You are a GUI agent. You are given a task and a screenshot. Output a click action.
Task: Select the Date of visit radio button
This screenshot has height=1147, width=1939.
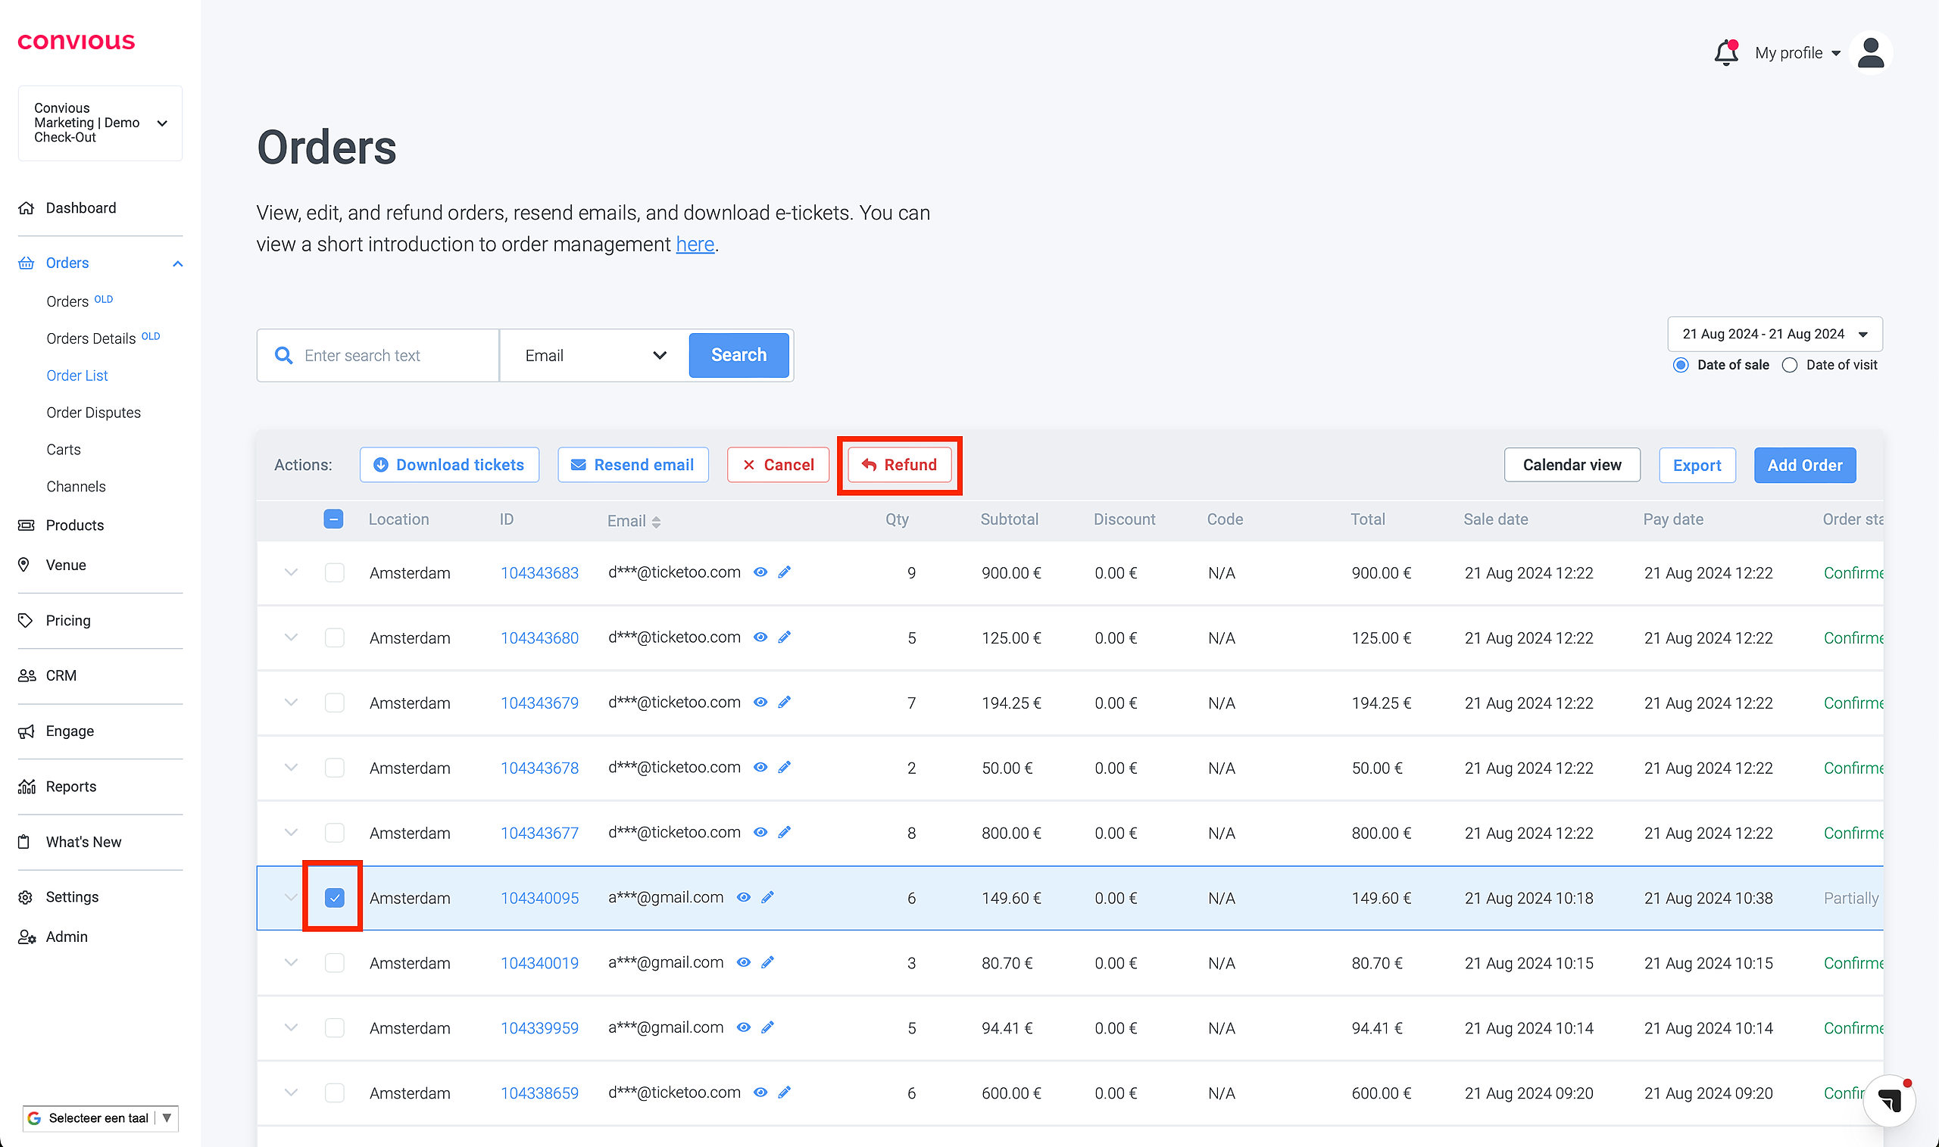(1789, 365)
